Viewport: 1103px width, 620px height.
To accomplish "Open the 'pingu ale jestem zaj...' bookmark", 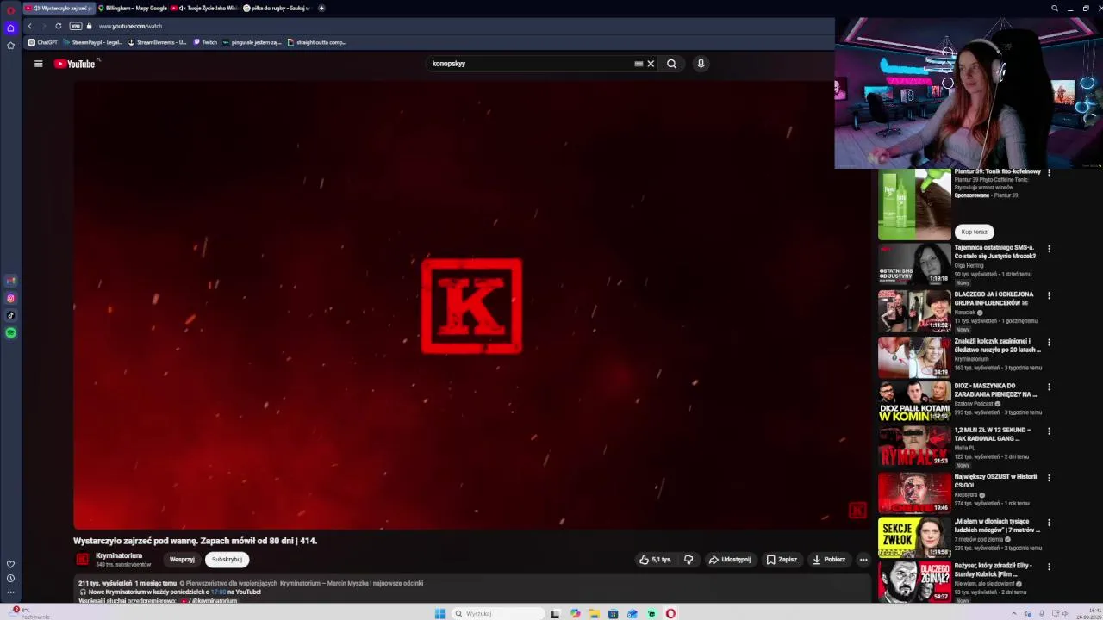I will [x=252, y=42].
